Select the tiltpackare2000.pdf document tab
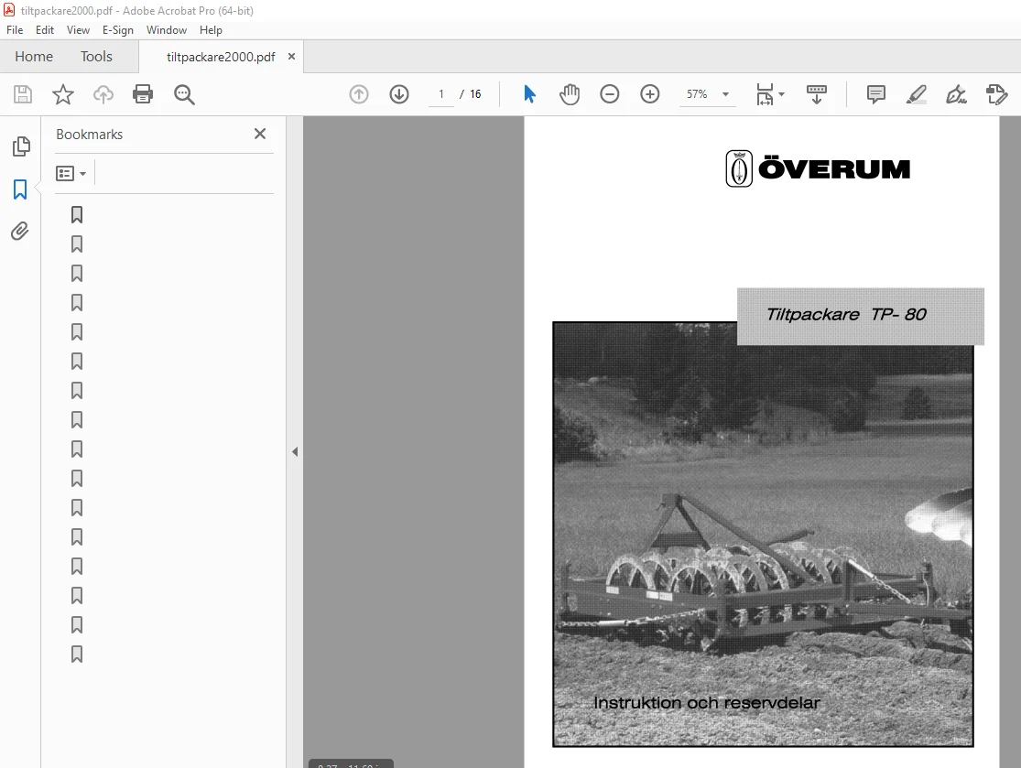This screenshot has width=1021, height=768. click(x=221, y=57)
